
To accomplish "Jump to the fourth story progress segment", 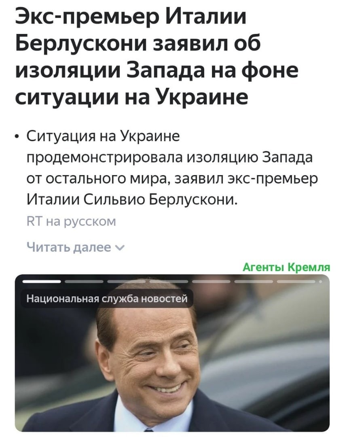I will [169, 282].
